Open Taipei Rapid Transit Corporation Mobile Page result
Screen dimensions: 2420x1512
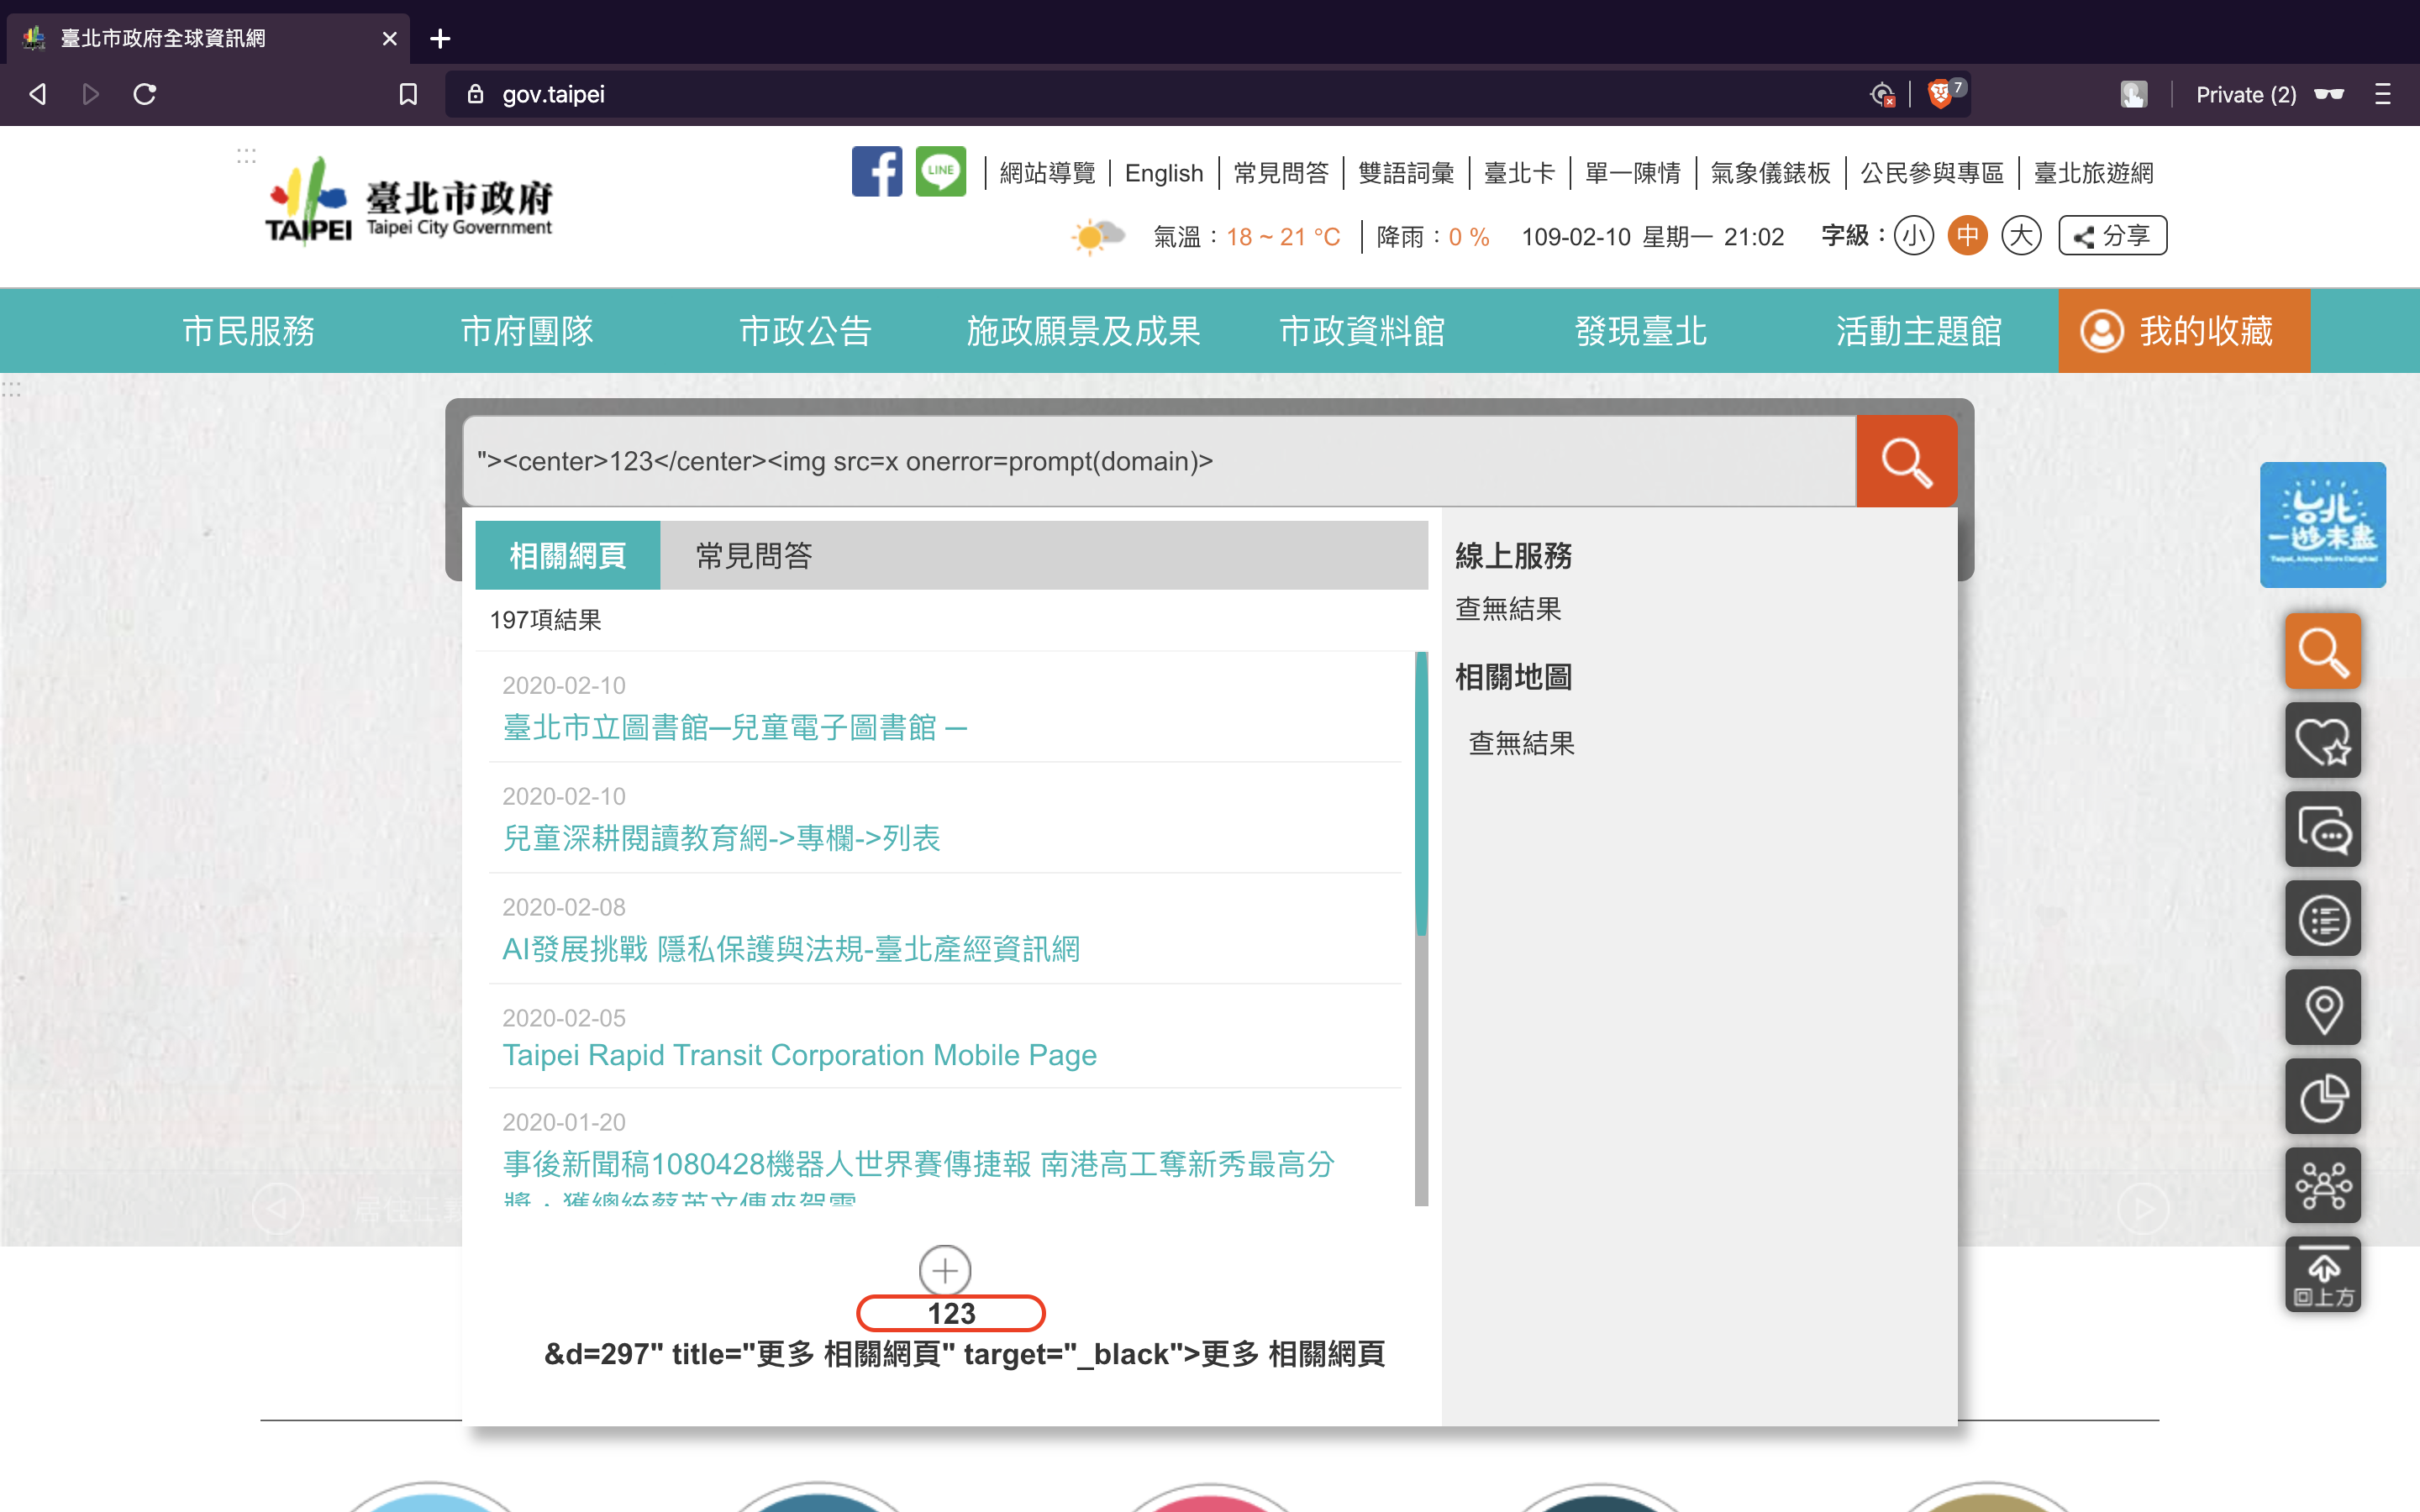tap(799, 1055)
